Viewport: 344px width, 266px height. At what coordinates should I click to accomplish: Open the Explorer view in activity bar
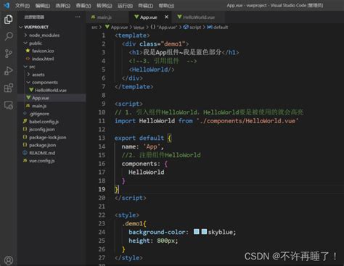point(9,20)
